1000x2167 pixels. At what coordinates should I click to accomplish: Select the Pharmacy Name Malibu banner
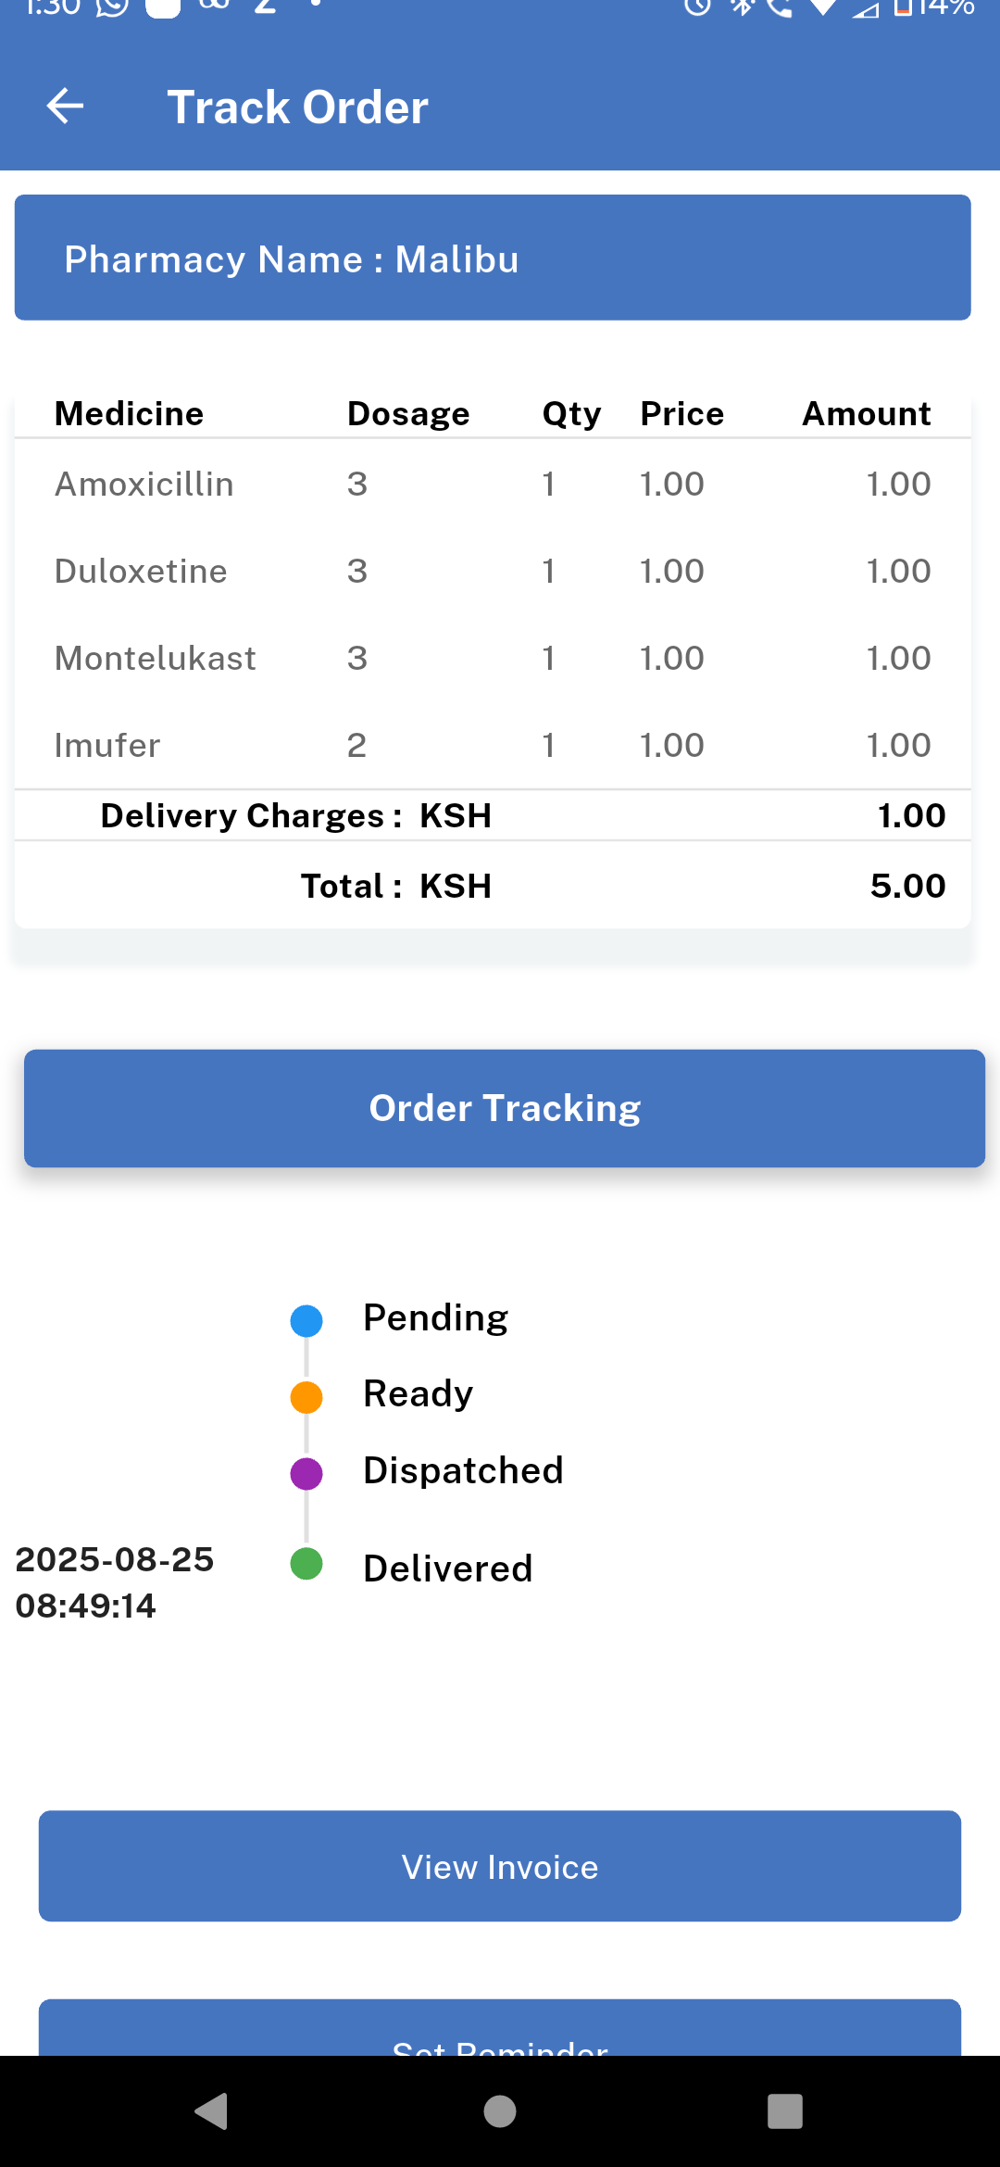(x=493, y=258)
